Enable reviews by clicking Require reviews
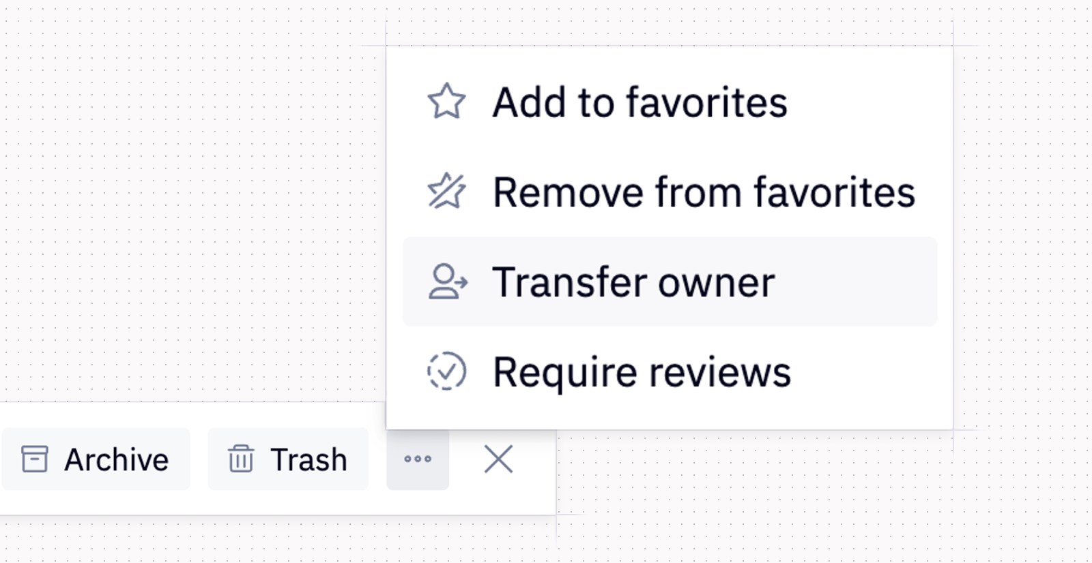1092x563 pixels. [642, 371]
